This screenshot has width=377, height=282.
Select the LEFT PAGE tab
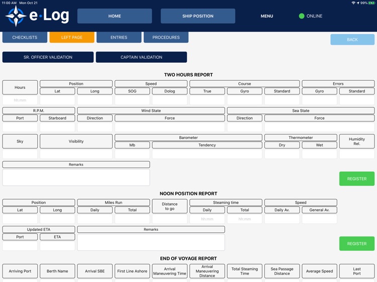click(72, 38)
